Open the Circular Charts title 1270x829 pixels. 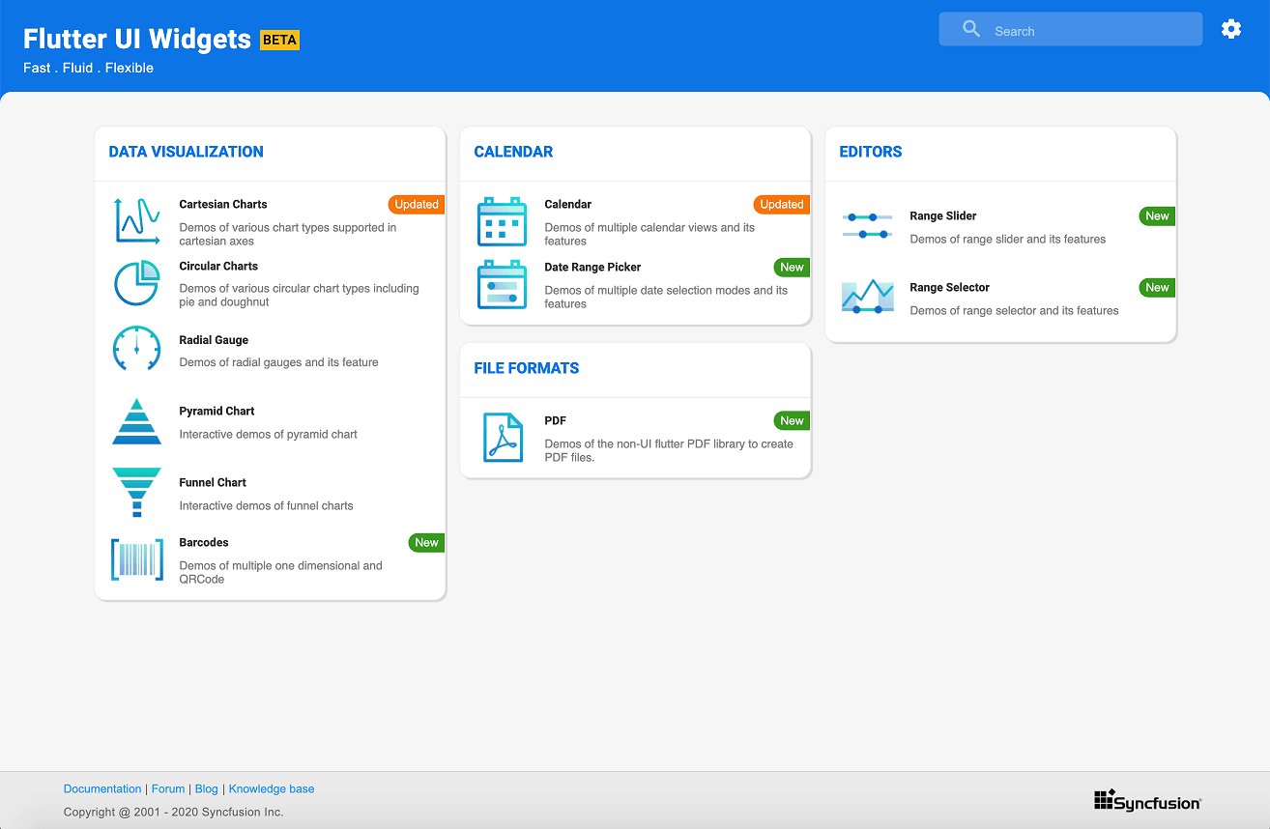pos(218,266)
